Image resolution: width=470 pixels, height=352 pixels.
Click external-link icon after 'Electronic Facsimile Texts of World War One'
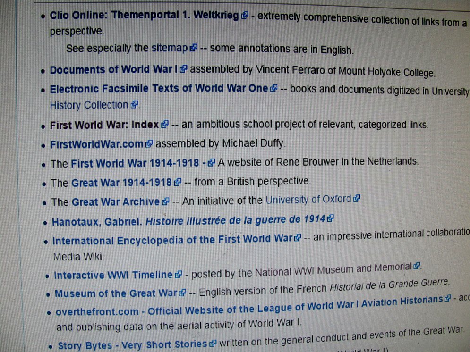(x=273, y=88)
